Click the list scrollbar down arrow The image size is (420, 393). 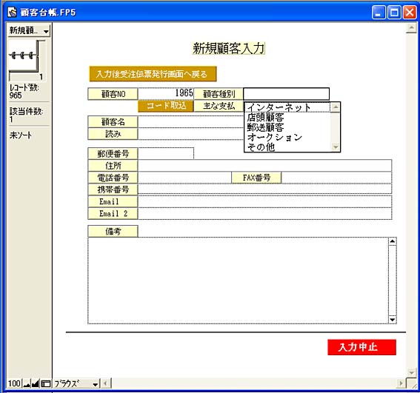(x=336, y=147)
